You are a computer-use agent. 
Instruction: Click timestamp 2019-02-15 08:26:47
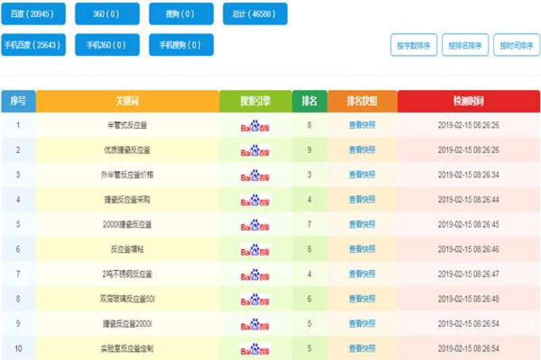[x=469, y=274]
